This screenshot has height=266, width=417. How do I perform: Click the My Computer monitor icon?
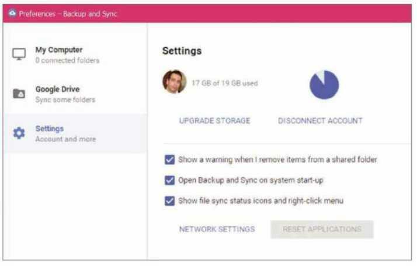19,54
